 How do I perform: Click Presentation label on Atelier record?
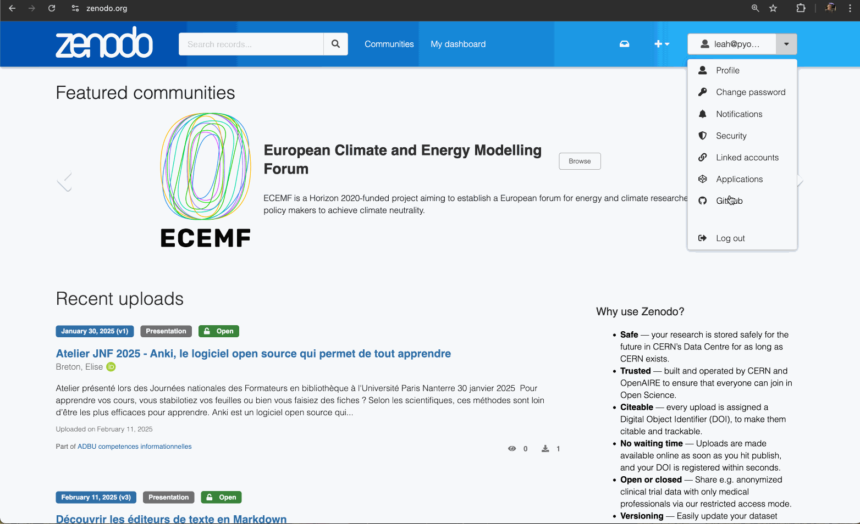pyautogui.click(x=166, y=331)
